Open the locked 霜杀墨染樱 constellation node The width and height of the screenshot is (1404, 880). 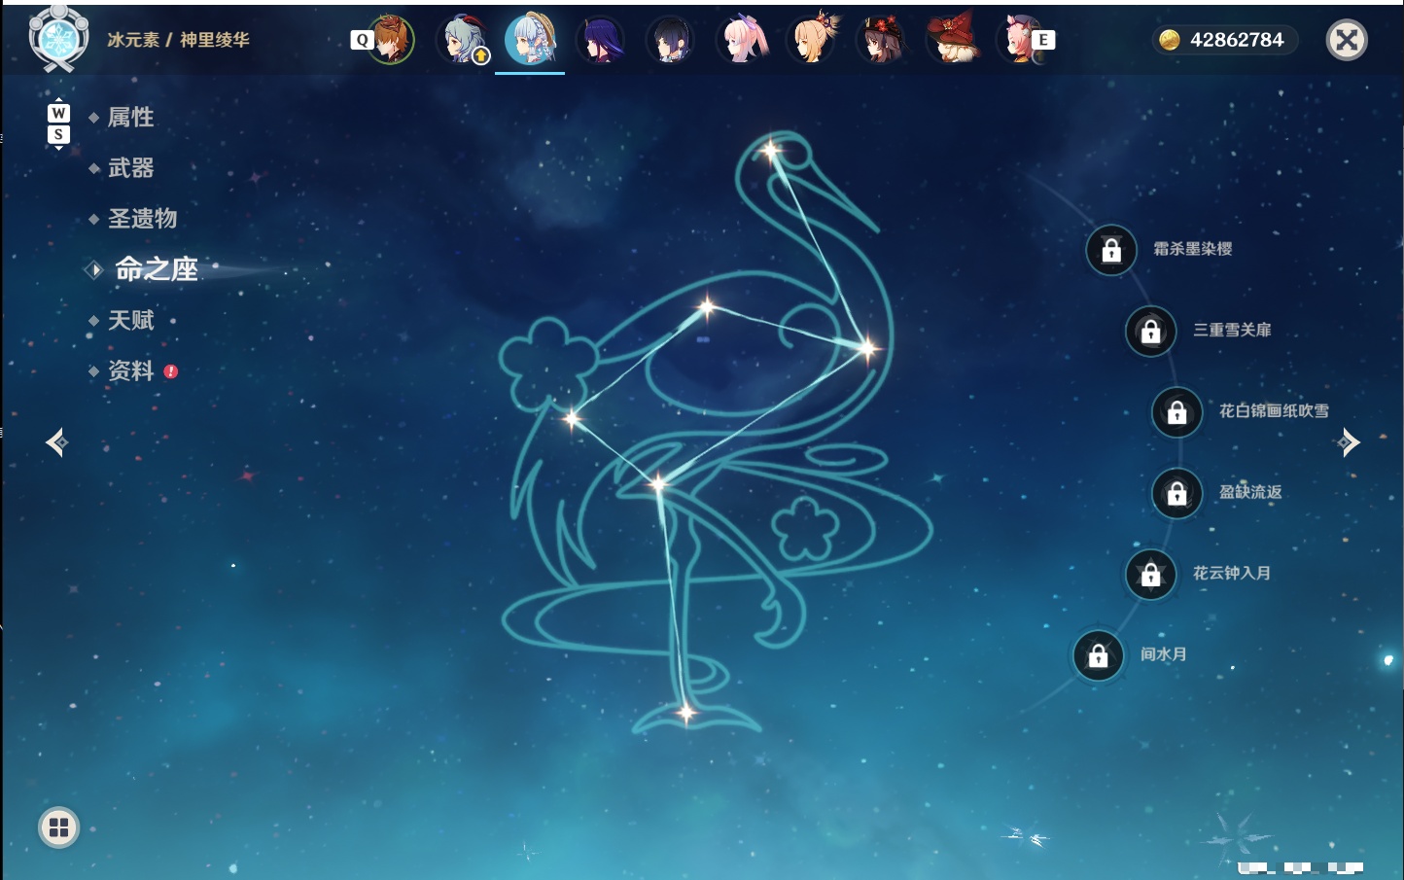tap(1111, 250)
